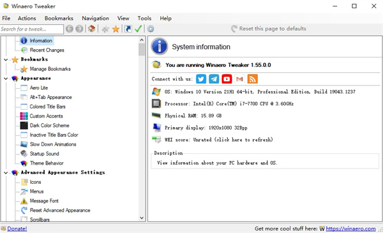Viewport: 383px width, 233px height.
Task: Click the Forward navigation arrow icon
Action: tap(79, 29)
